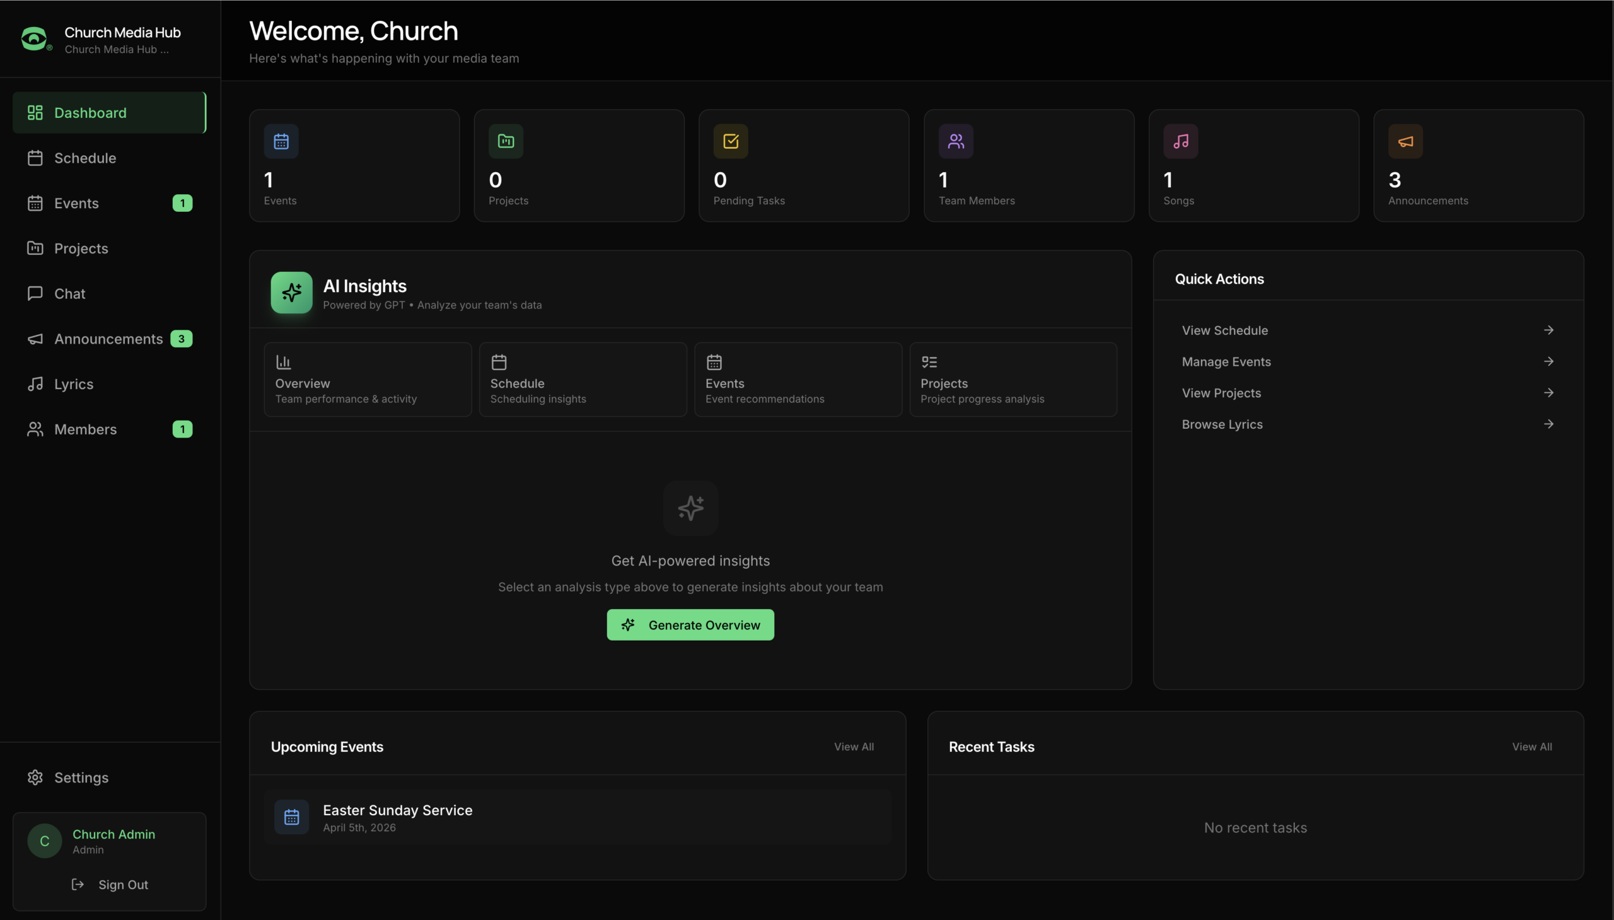Click the Manage Events quick action
The width and height of the screenshot is (1614, 920).
tap(1368, 361)
